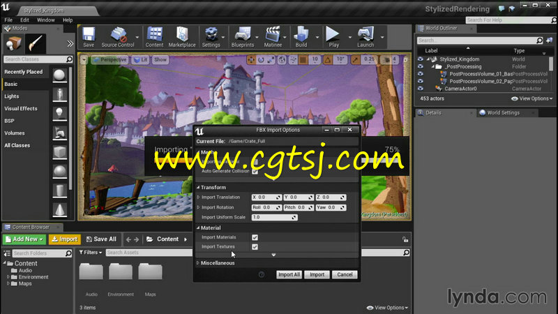Toggle viewport grid snapping icon

click(x=303, y=60)
